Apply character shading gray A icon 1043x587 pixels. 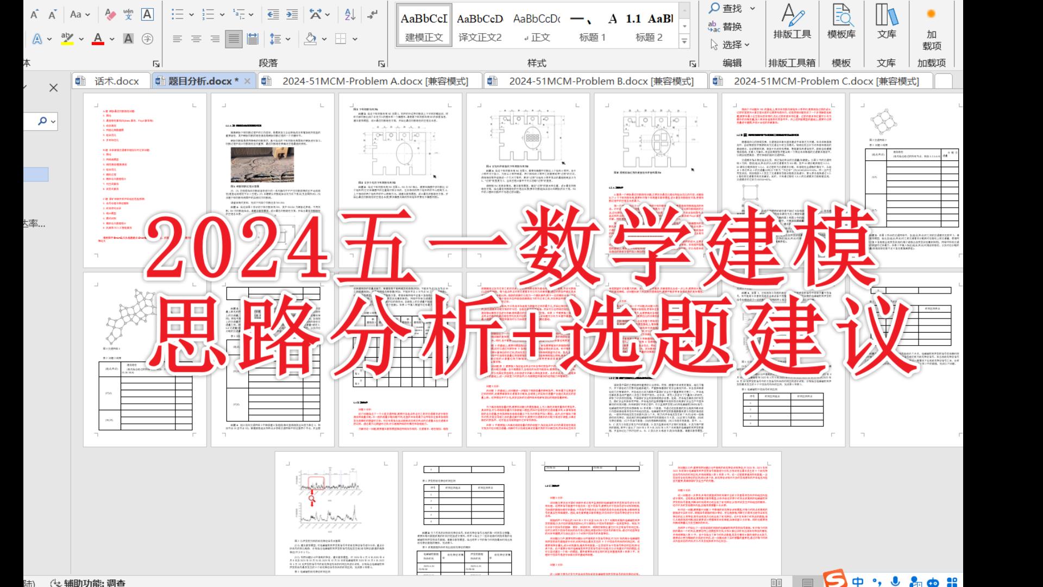(x=128, y=39)
